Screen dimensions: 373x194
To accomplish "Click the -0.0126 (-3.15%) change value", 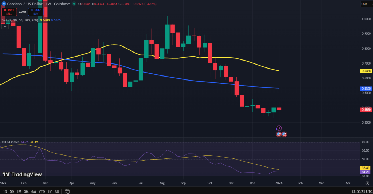I will (144, 4).
